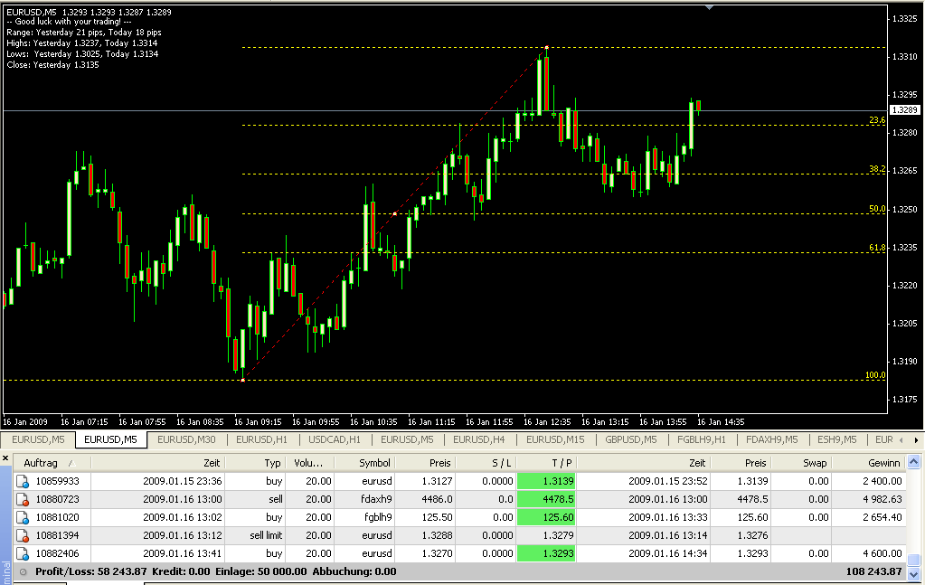
Task: Click the order list scroll-up arrow
Action: point(913,462)
